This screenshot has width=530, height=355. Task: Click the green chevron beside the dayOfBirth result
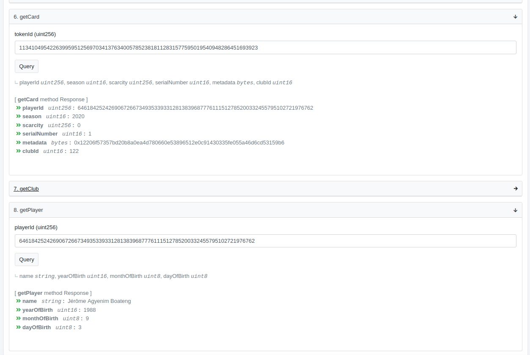tap(19, 327)
